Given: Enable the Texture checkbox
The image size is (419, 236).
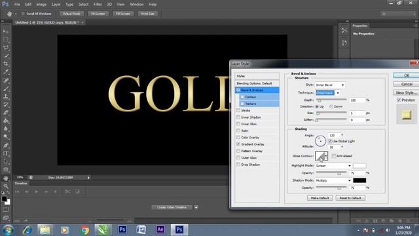Looking at the screenshot, I should (242, 104).
